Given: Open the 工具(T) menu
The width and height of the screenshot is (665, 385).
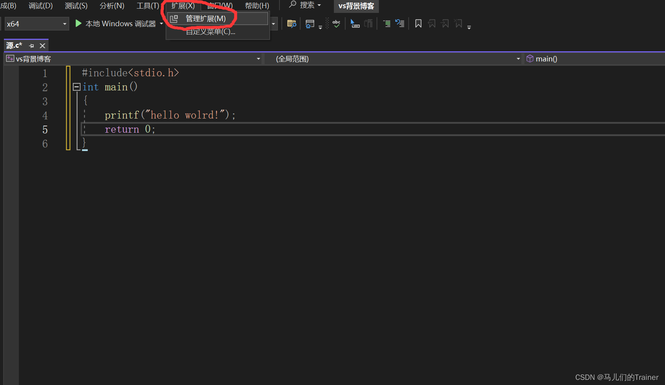Looking at the screenshot, I should coord(148,6).
